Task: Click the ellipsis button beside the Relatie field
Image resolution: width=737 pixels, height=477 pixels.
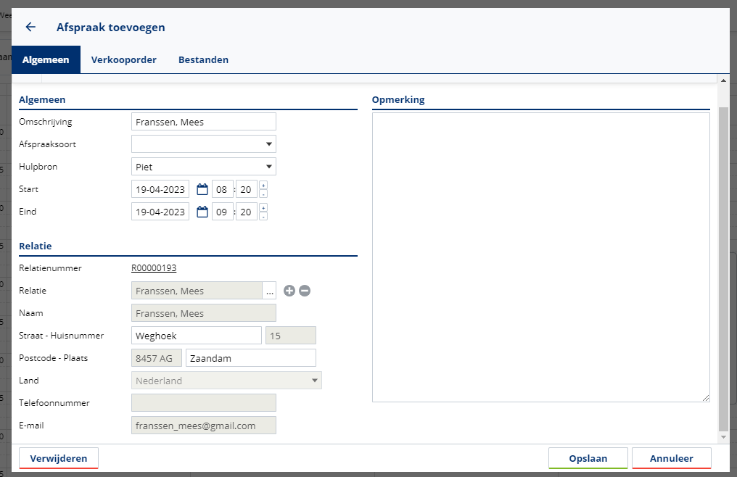Action: [269, 291]
